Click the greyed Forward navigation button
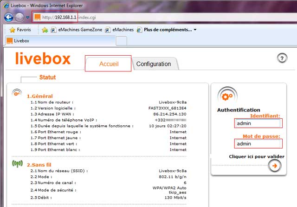Screen dimensions: 297x207 [x=19, y=17]
